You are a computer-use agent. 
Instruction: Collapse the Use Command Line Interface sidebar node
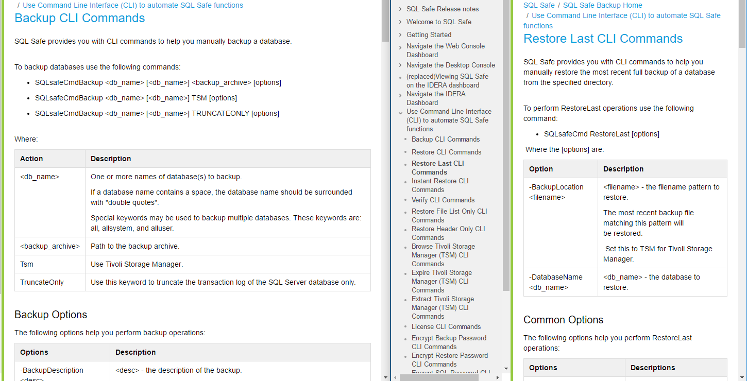point(400,112)
